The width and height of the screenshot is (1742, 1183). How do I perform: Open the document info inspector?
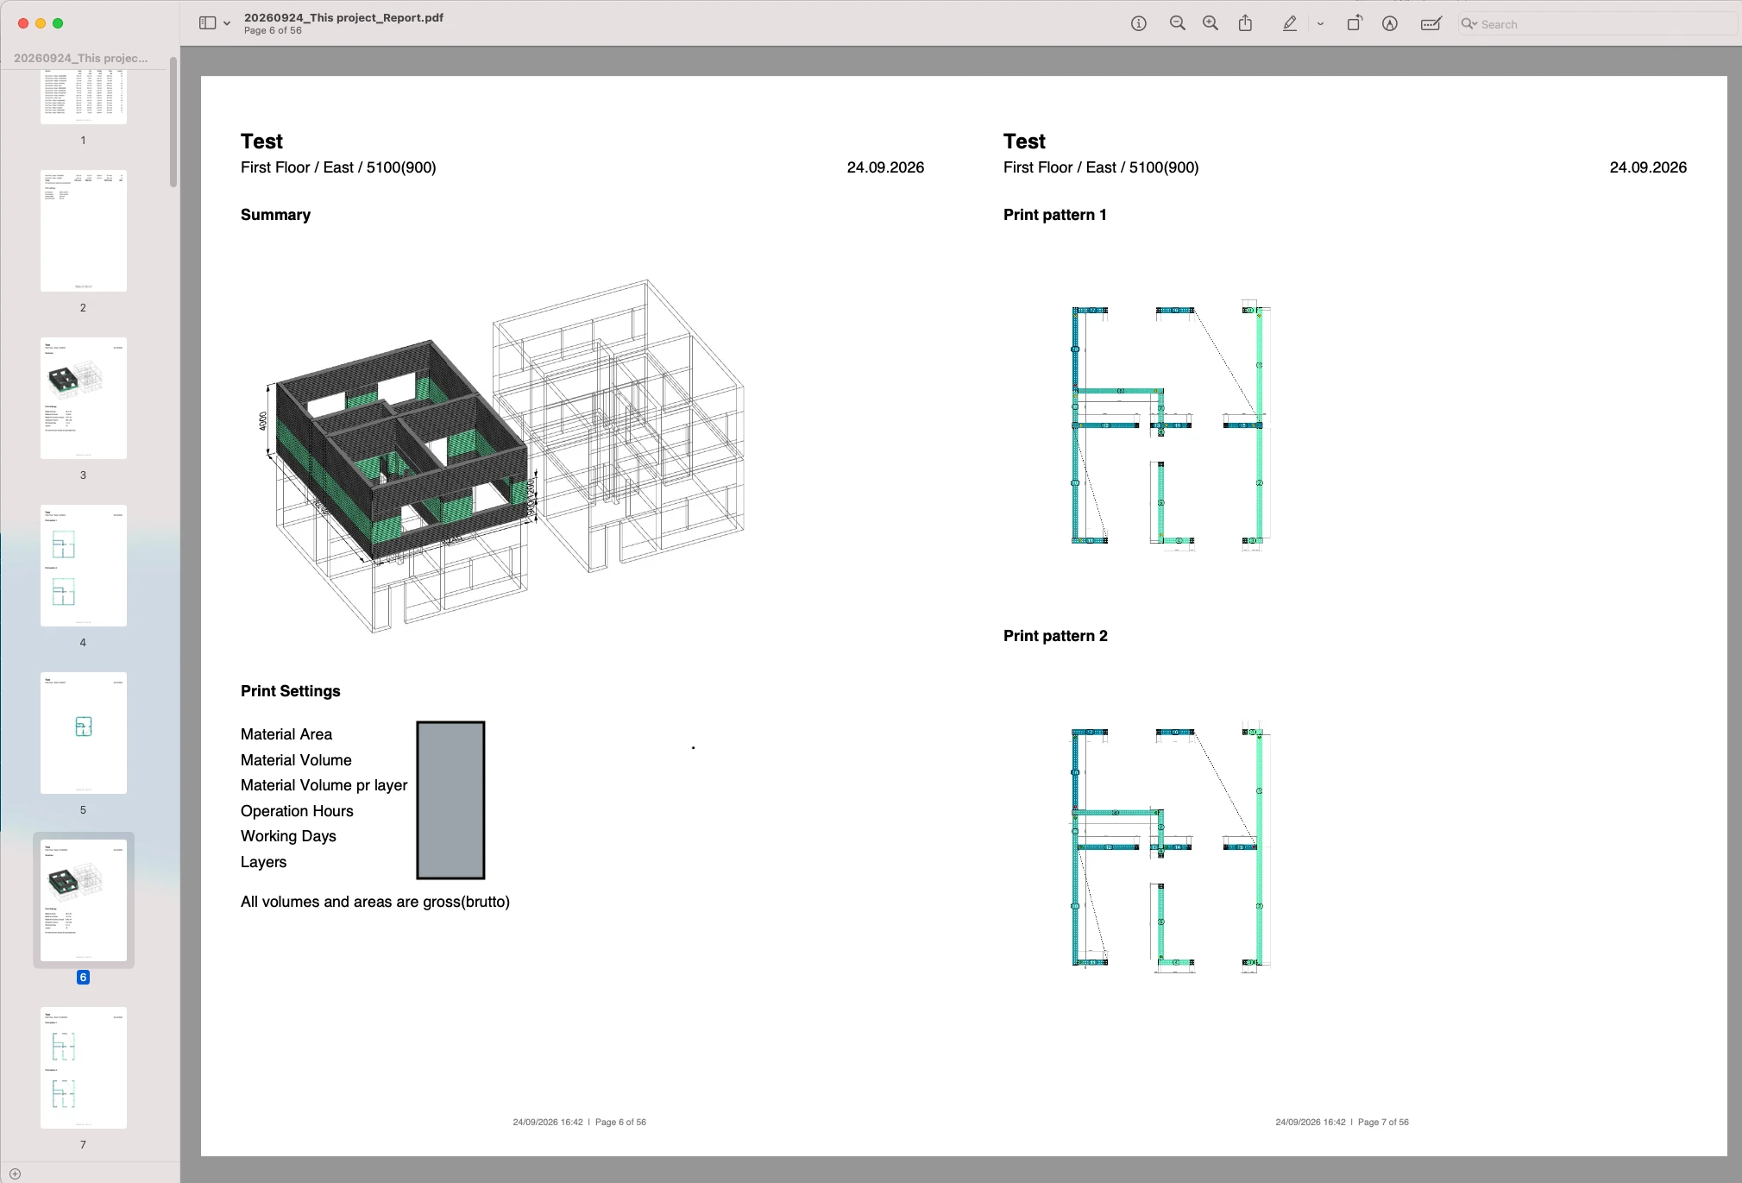coord(1139,24)
